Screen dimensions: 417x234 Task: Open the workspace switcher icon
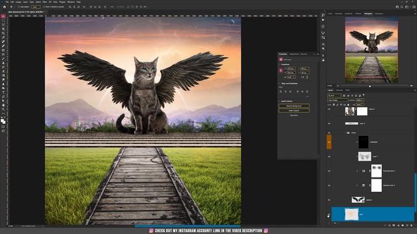coord(407,7)
